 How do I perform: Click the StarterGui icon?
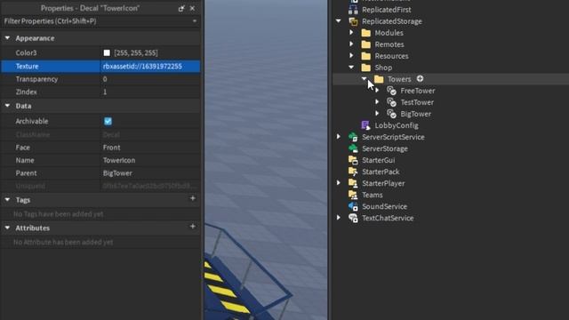[353, 160]
